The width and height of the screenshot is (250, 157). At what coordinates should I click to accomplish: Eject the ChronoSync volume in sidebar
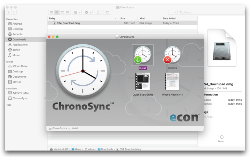click(45, 98)
